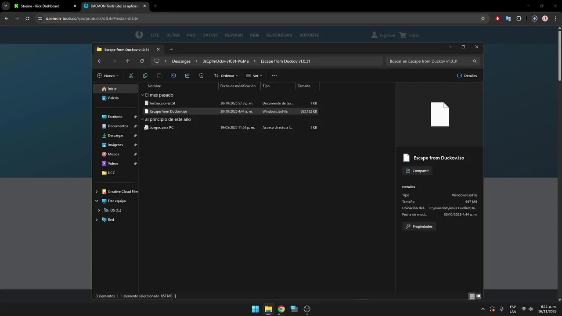Click the Chrome reload page button

(x=27, y=18)
